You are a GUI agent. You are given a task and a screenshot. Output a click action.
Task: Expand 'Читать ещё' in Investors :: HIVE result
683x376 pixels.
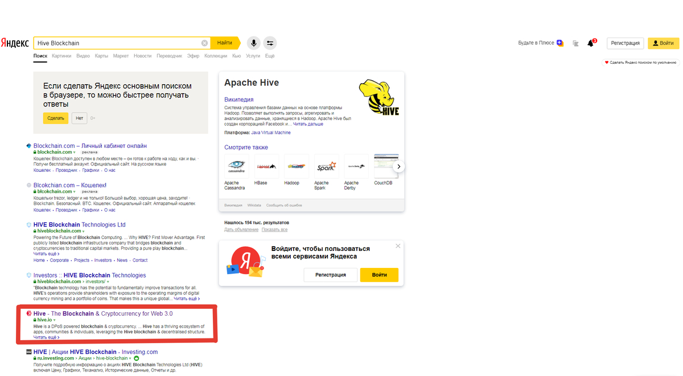click(187, 299)
